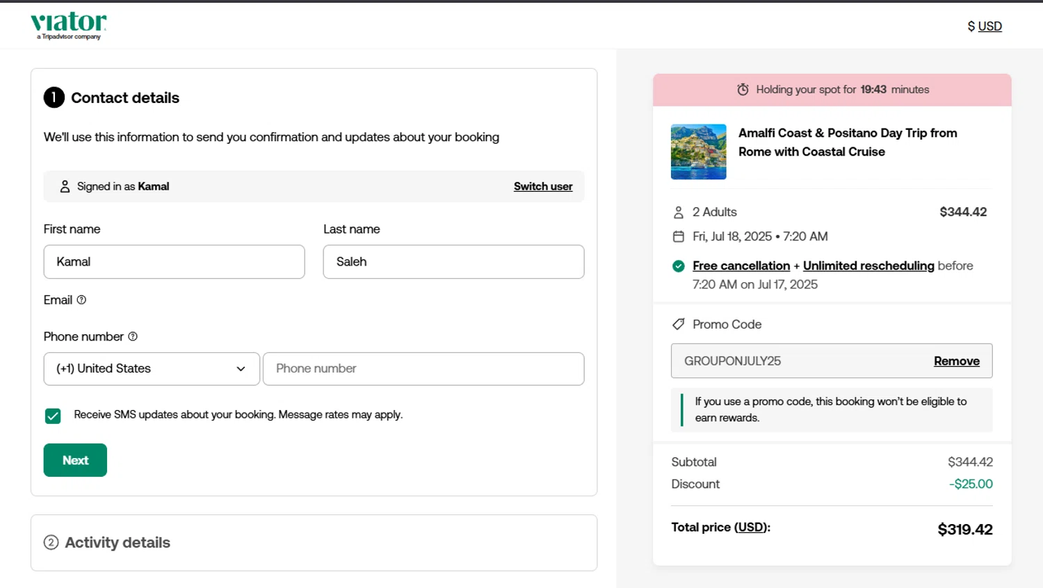The image size is (1043, 588).
Task: Click the promo code tag icon
Action: click(679, 324)
